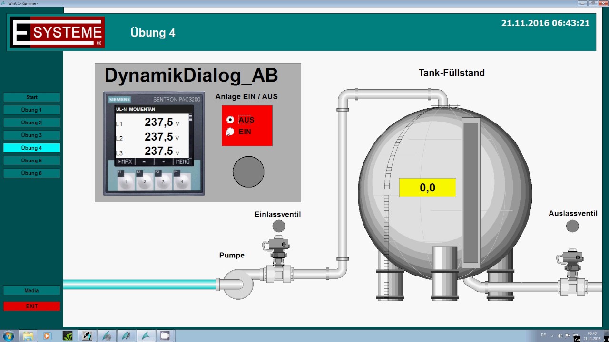Image resolution: width=609 pixels, height=342 pixels.
Task: Select the EIN radio option
Action: [x=230, y=132]
